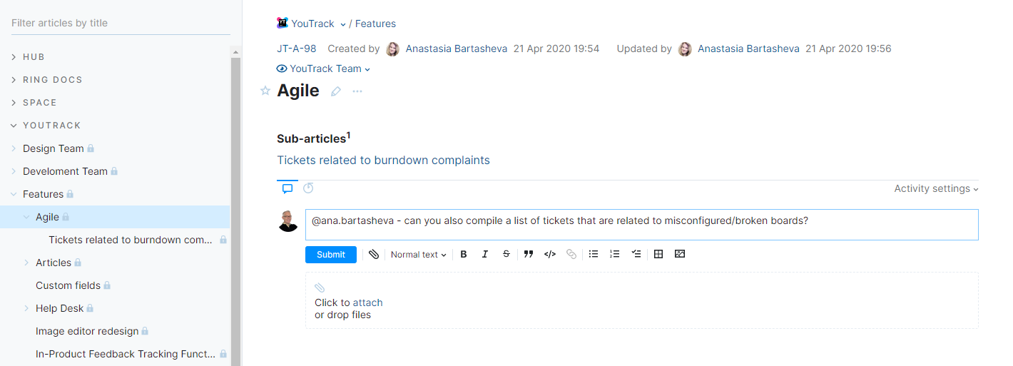Screen dimensions: 1013x366
Task: Switch to the history tab
Action: 308,188
